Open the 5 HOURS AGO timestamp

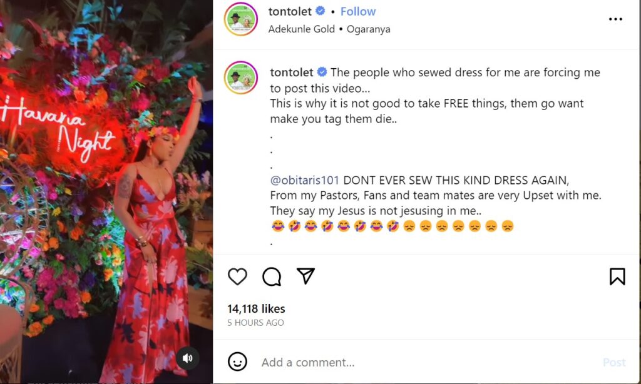coord(255,323)
